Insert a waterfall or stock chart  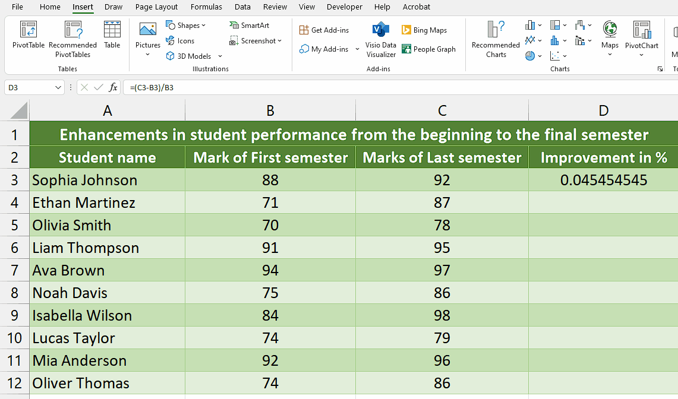click(580, 25)
